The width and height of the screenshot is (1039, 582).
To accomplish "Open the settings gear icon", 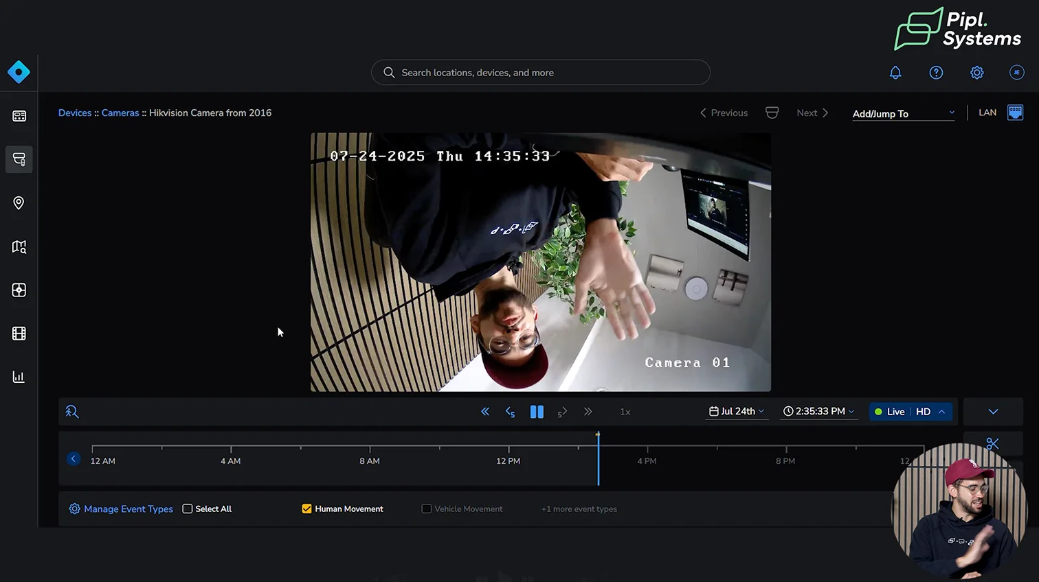I will pyautogui.click(x=976, y=73).
